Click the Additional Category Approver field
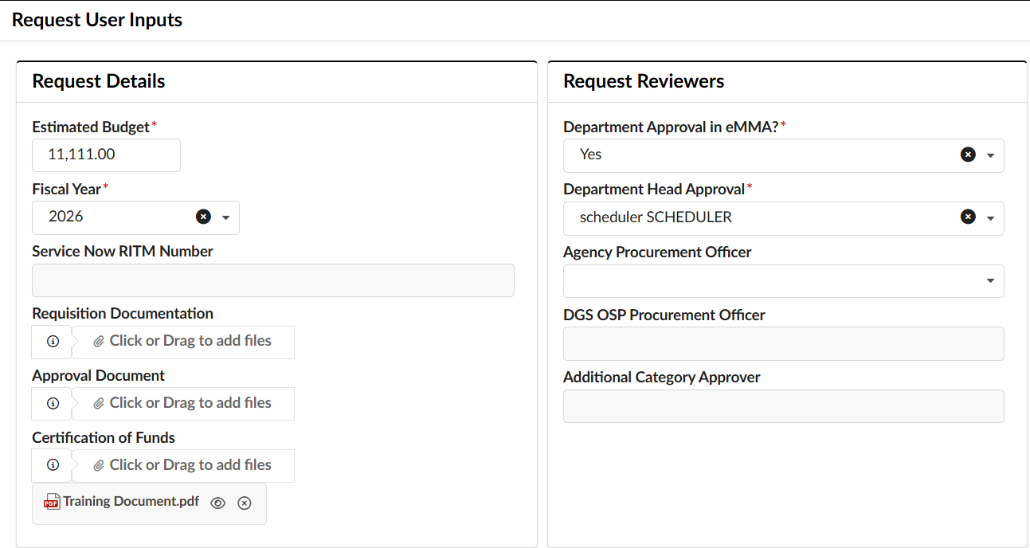 coord(784,405)
